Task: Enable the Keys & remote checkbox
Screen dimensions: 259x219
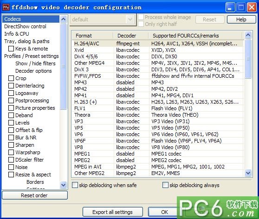Action: coord(11,49)
